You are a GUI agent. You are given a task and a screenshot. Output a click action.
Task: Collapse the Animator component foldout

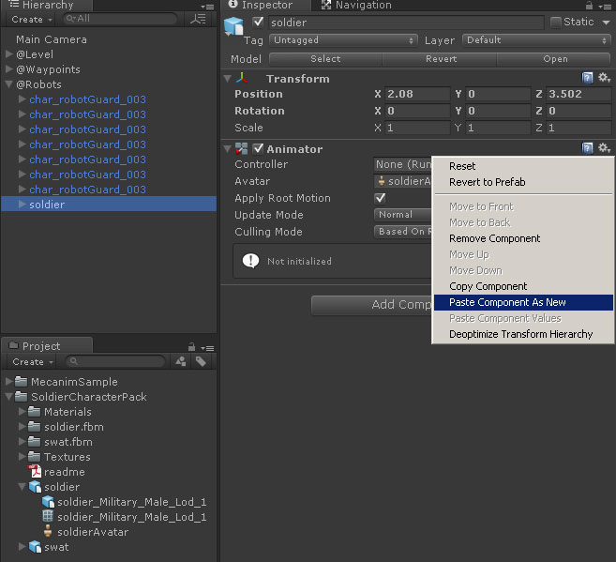[228, 149]
